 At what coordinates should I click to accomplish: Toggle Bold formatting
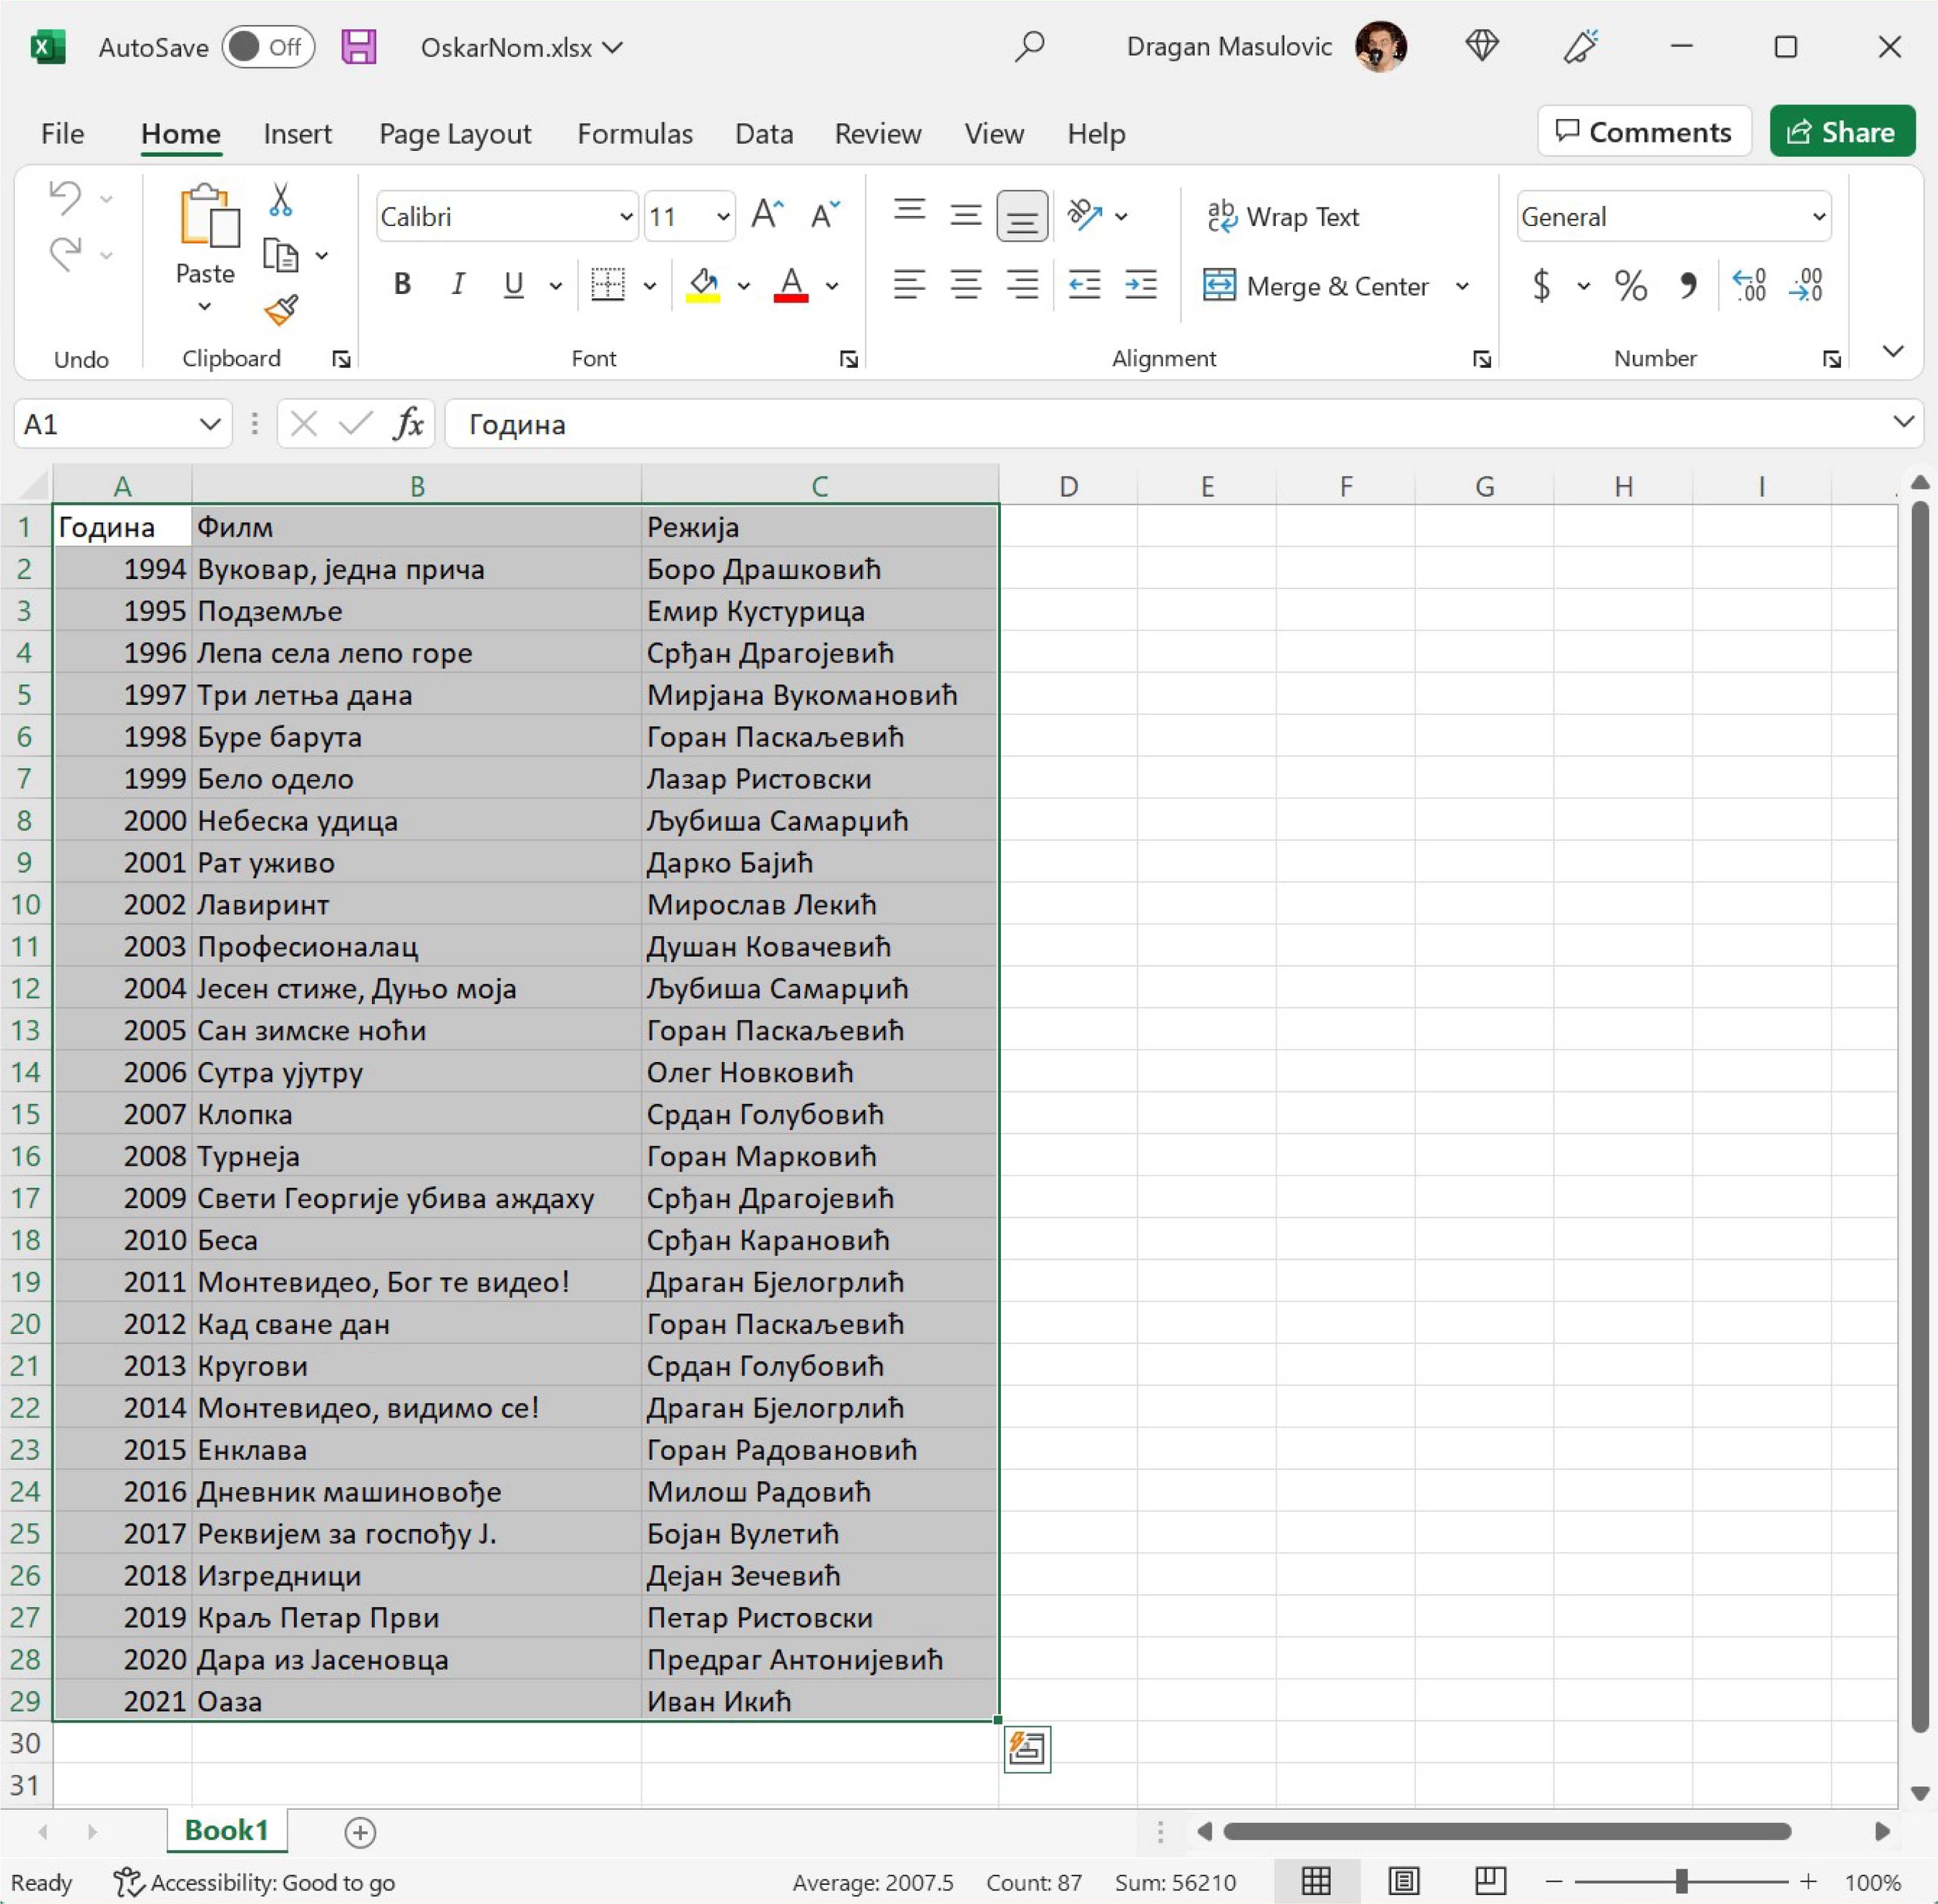(x=402, y=285)
